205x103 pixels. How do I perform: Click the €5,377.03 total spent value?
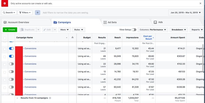[x=180, y=98]
